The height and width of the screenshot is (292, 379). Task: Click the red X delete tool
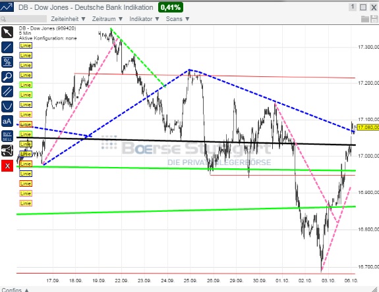pyautogui.click(x=7, y=166)
